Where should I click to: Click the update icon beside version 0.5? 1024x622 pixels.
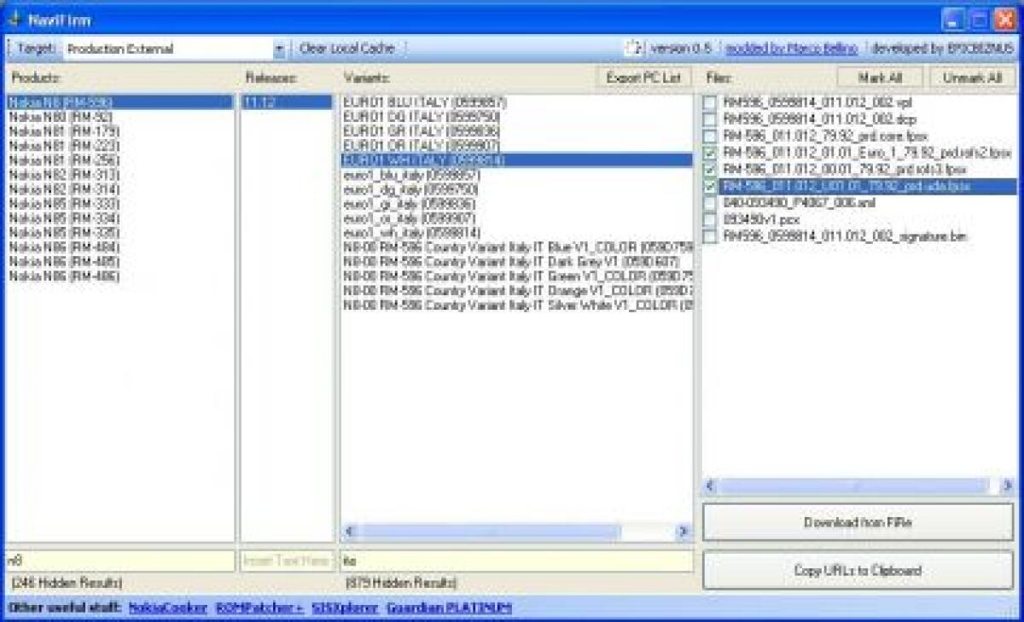[x=632, y=49]
